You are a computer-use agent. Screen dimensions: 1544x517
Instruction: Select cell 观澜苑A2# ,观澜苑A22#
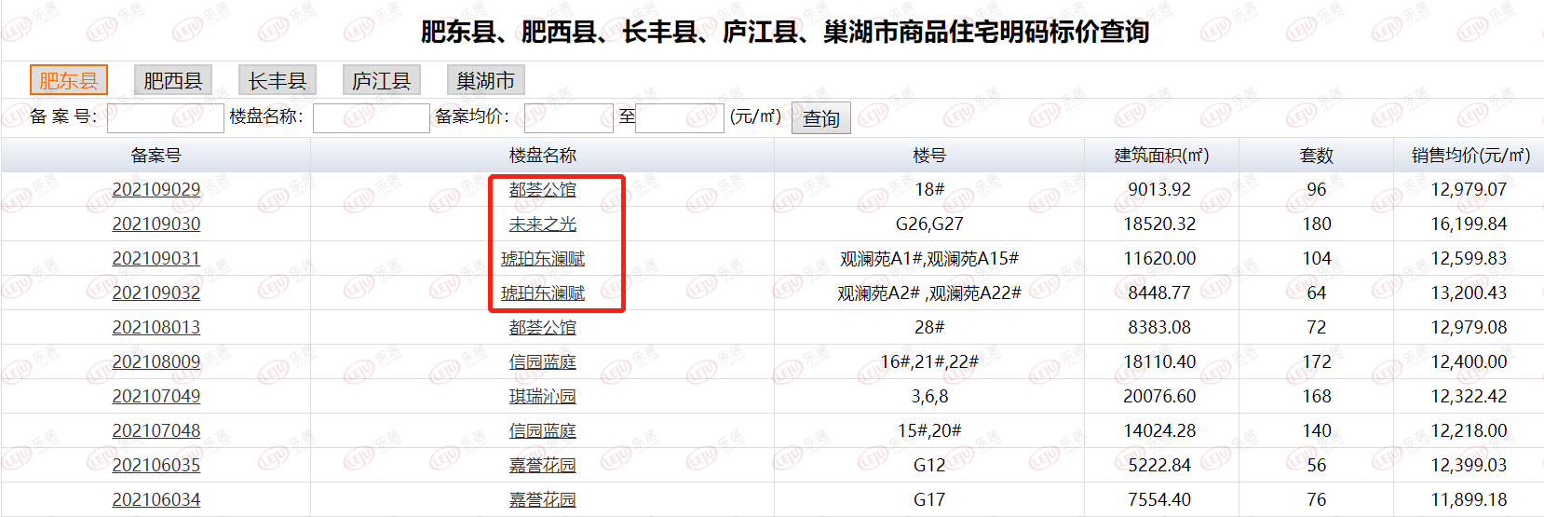click(929, 293)
